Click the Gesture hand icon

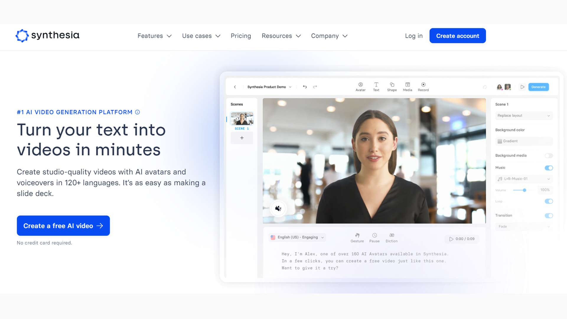tap(357, 235)
